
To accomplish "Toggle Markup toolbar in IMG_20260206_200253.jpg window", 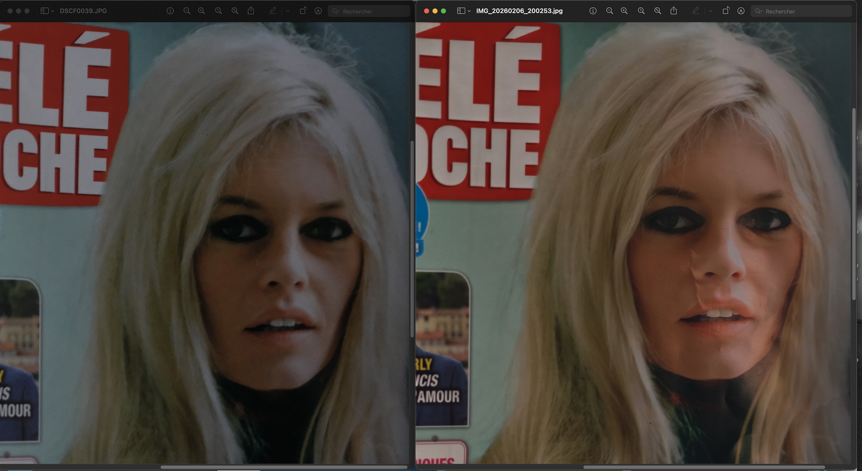I will (x=741, y=11).
